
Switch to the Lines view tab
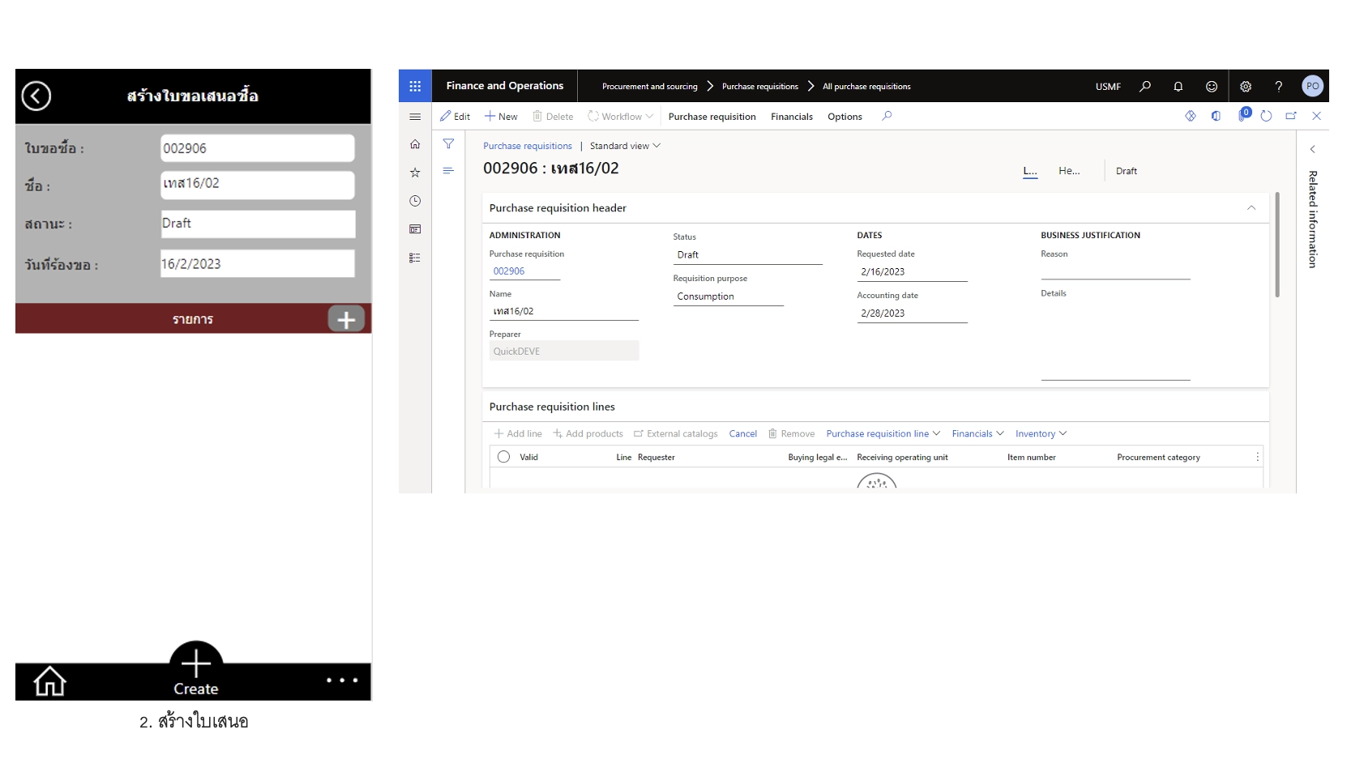(x=1030, y=171)
